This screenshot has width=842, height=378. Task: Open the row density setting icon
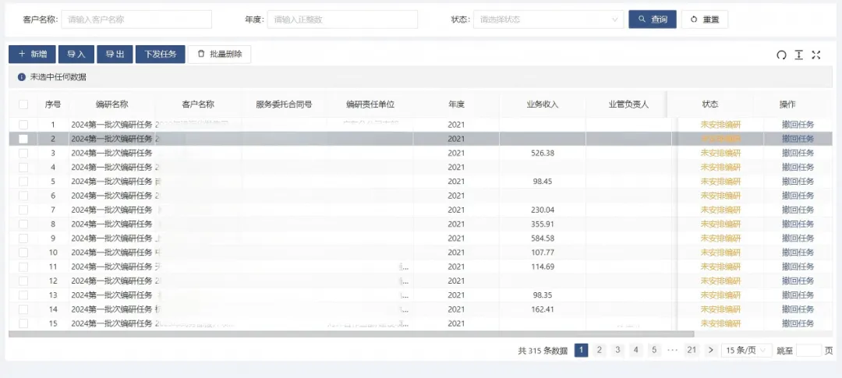(799, 55)
